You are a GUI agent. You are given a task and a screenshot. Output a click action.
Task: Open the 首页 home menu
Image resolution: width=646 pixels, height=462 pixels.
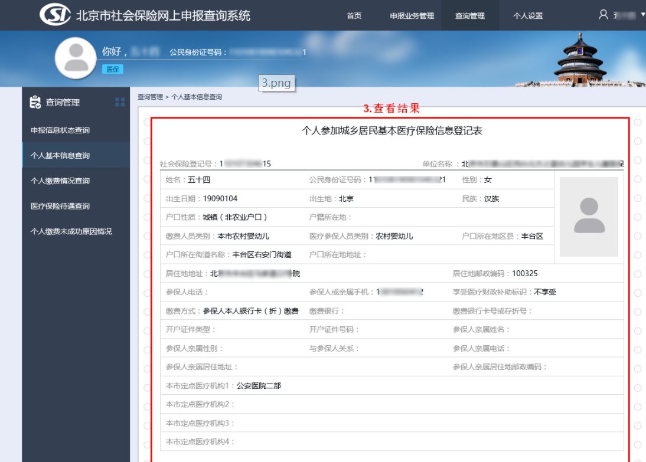[354, 16]
